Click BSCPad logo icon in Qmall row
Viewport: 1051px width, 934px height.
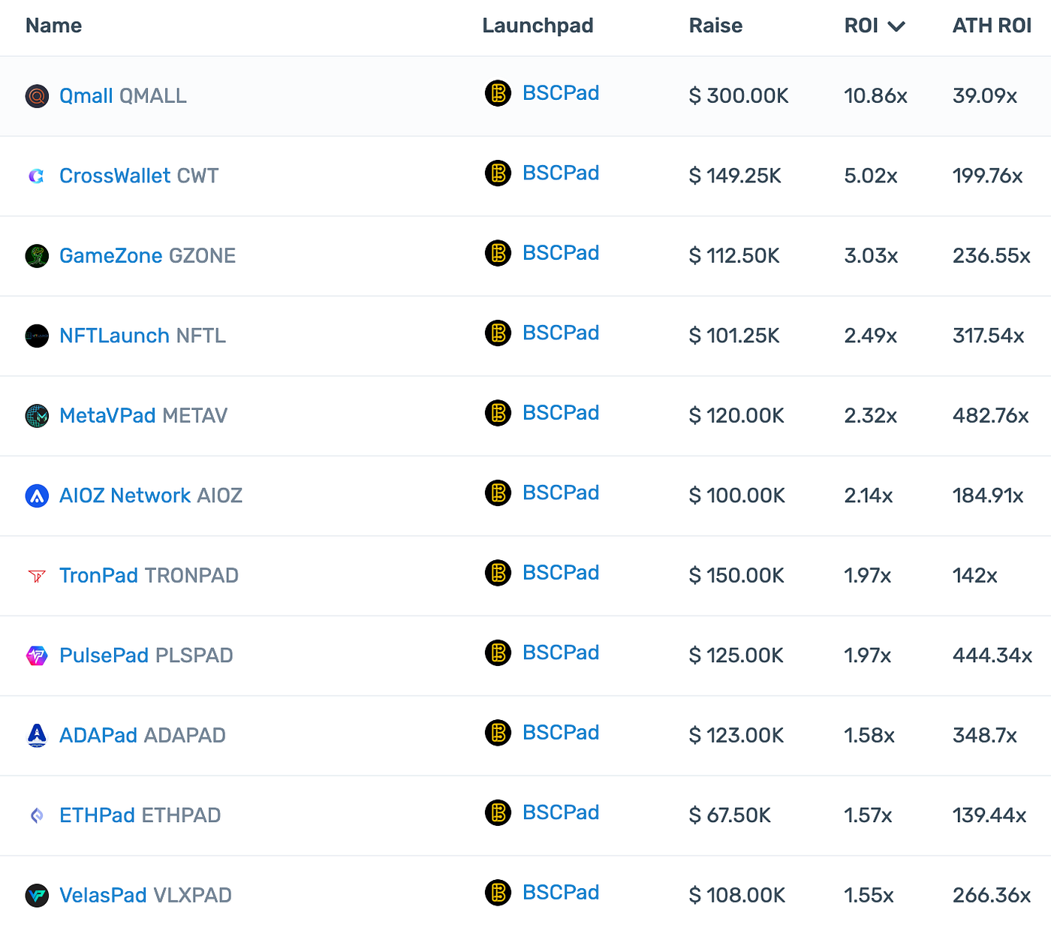[x=498, y=93]
